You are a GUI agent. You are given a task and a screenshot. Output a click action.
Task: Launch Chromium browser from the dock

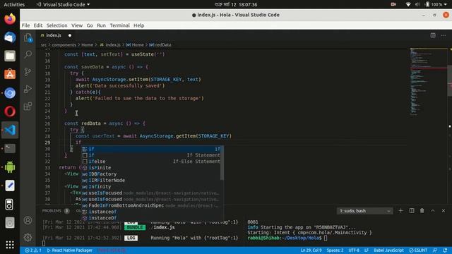[10, 93]
